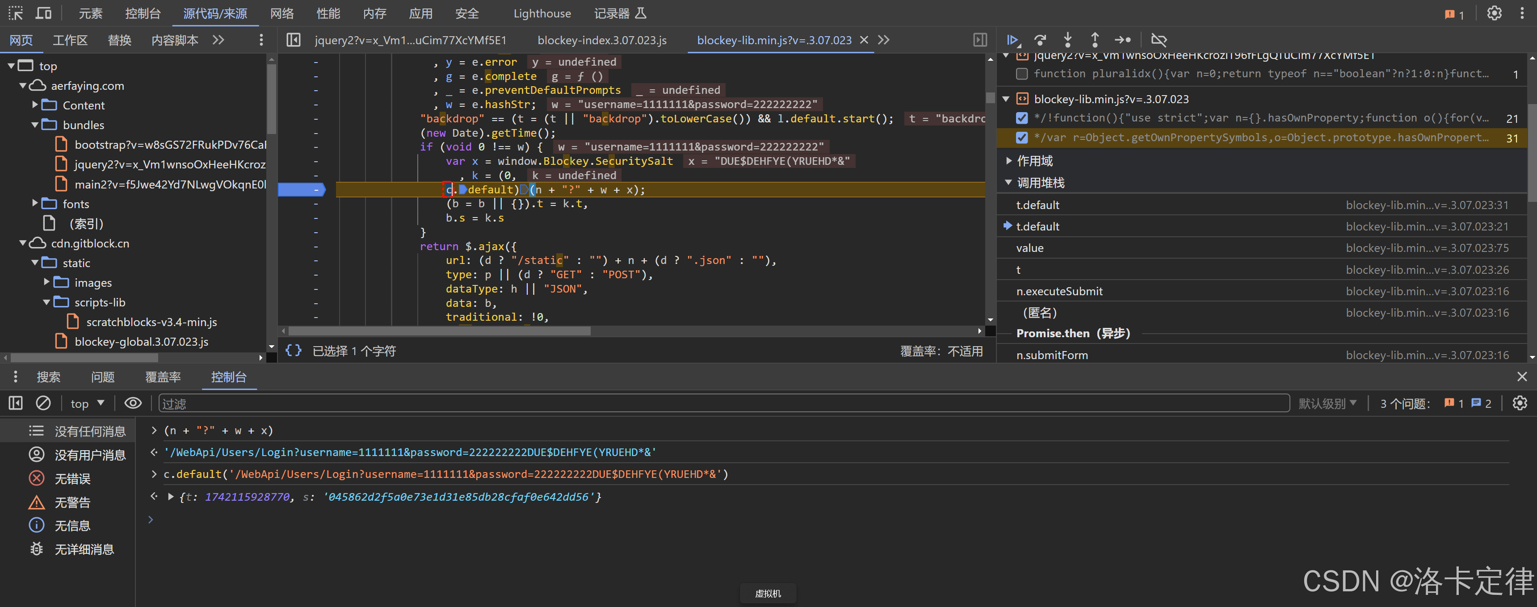The width and height of the screenshot is (1537, 607).
Task: Select the n.executeSubmit call stack frame
Action: [1059, 291]
